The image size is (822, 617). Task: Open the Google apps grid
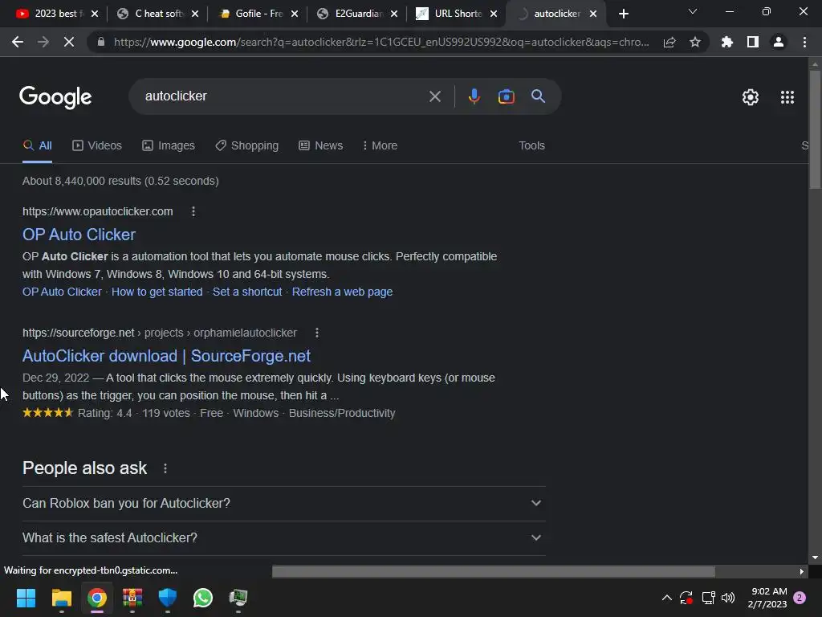(787, 97)
